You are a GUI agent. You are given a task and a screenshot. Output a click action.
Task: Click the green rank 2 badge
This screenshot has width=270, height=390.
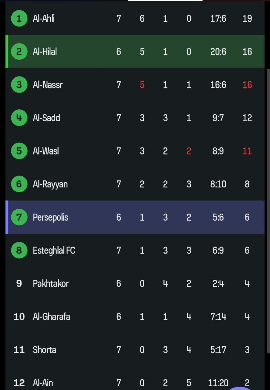point(19,51)
